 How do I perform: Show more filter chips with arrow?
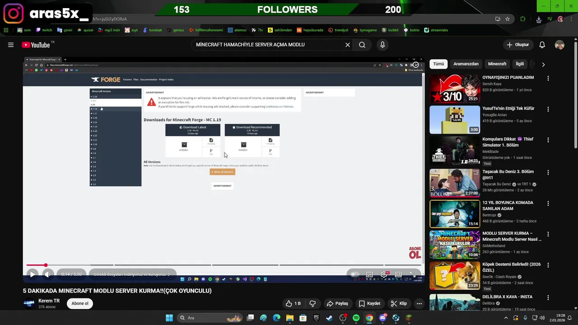pyautogui.click(x=543, y=64)
